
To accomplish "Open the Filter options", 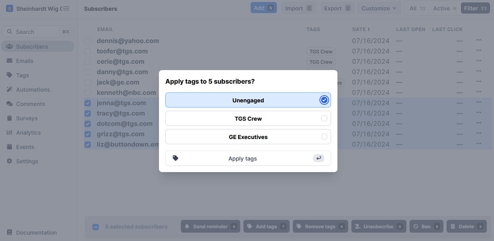I will click(x=475, y=8).
